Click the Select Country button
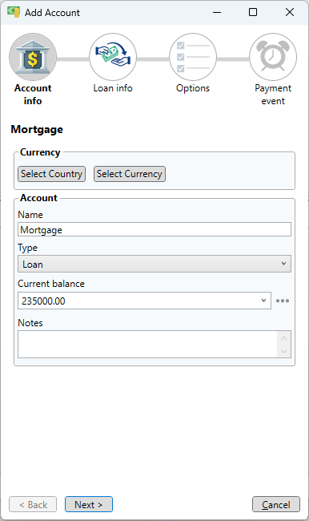309x521 pixels. (51, 174)
